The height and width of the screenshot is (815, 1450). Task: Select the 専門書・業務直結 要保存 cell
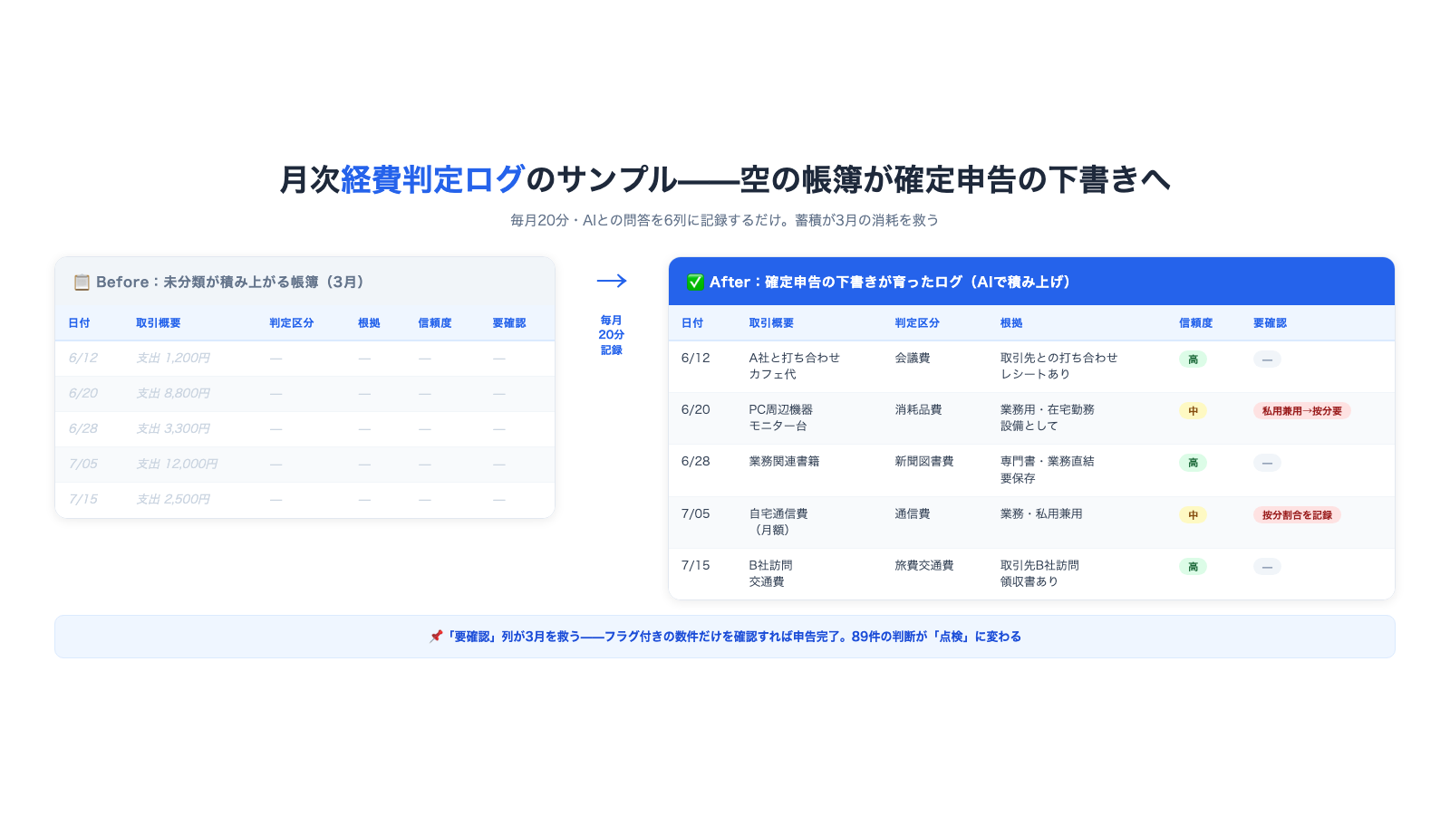click(1048, 469)
